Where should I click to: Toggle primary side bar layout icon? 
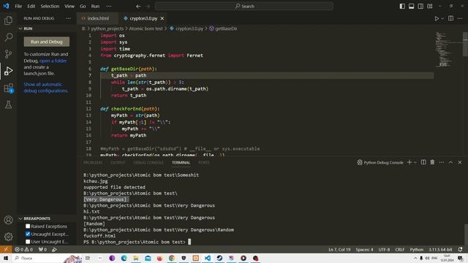click(402, 7)
